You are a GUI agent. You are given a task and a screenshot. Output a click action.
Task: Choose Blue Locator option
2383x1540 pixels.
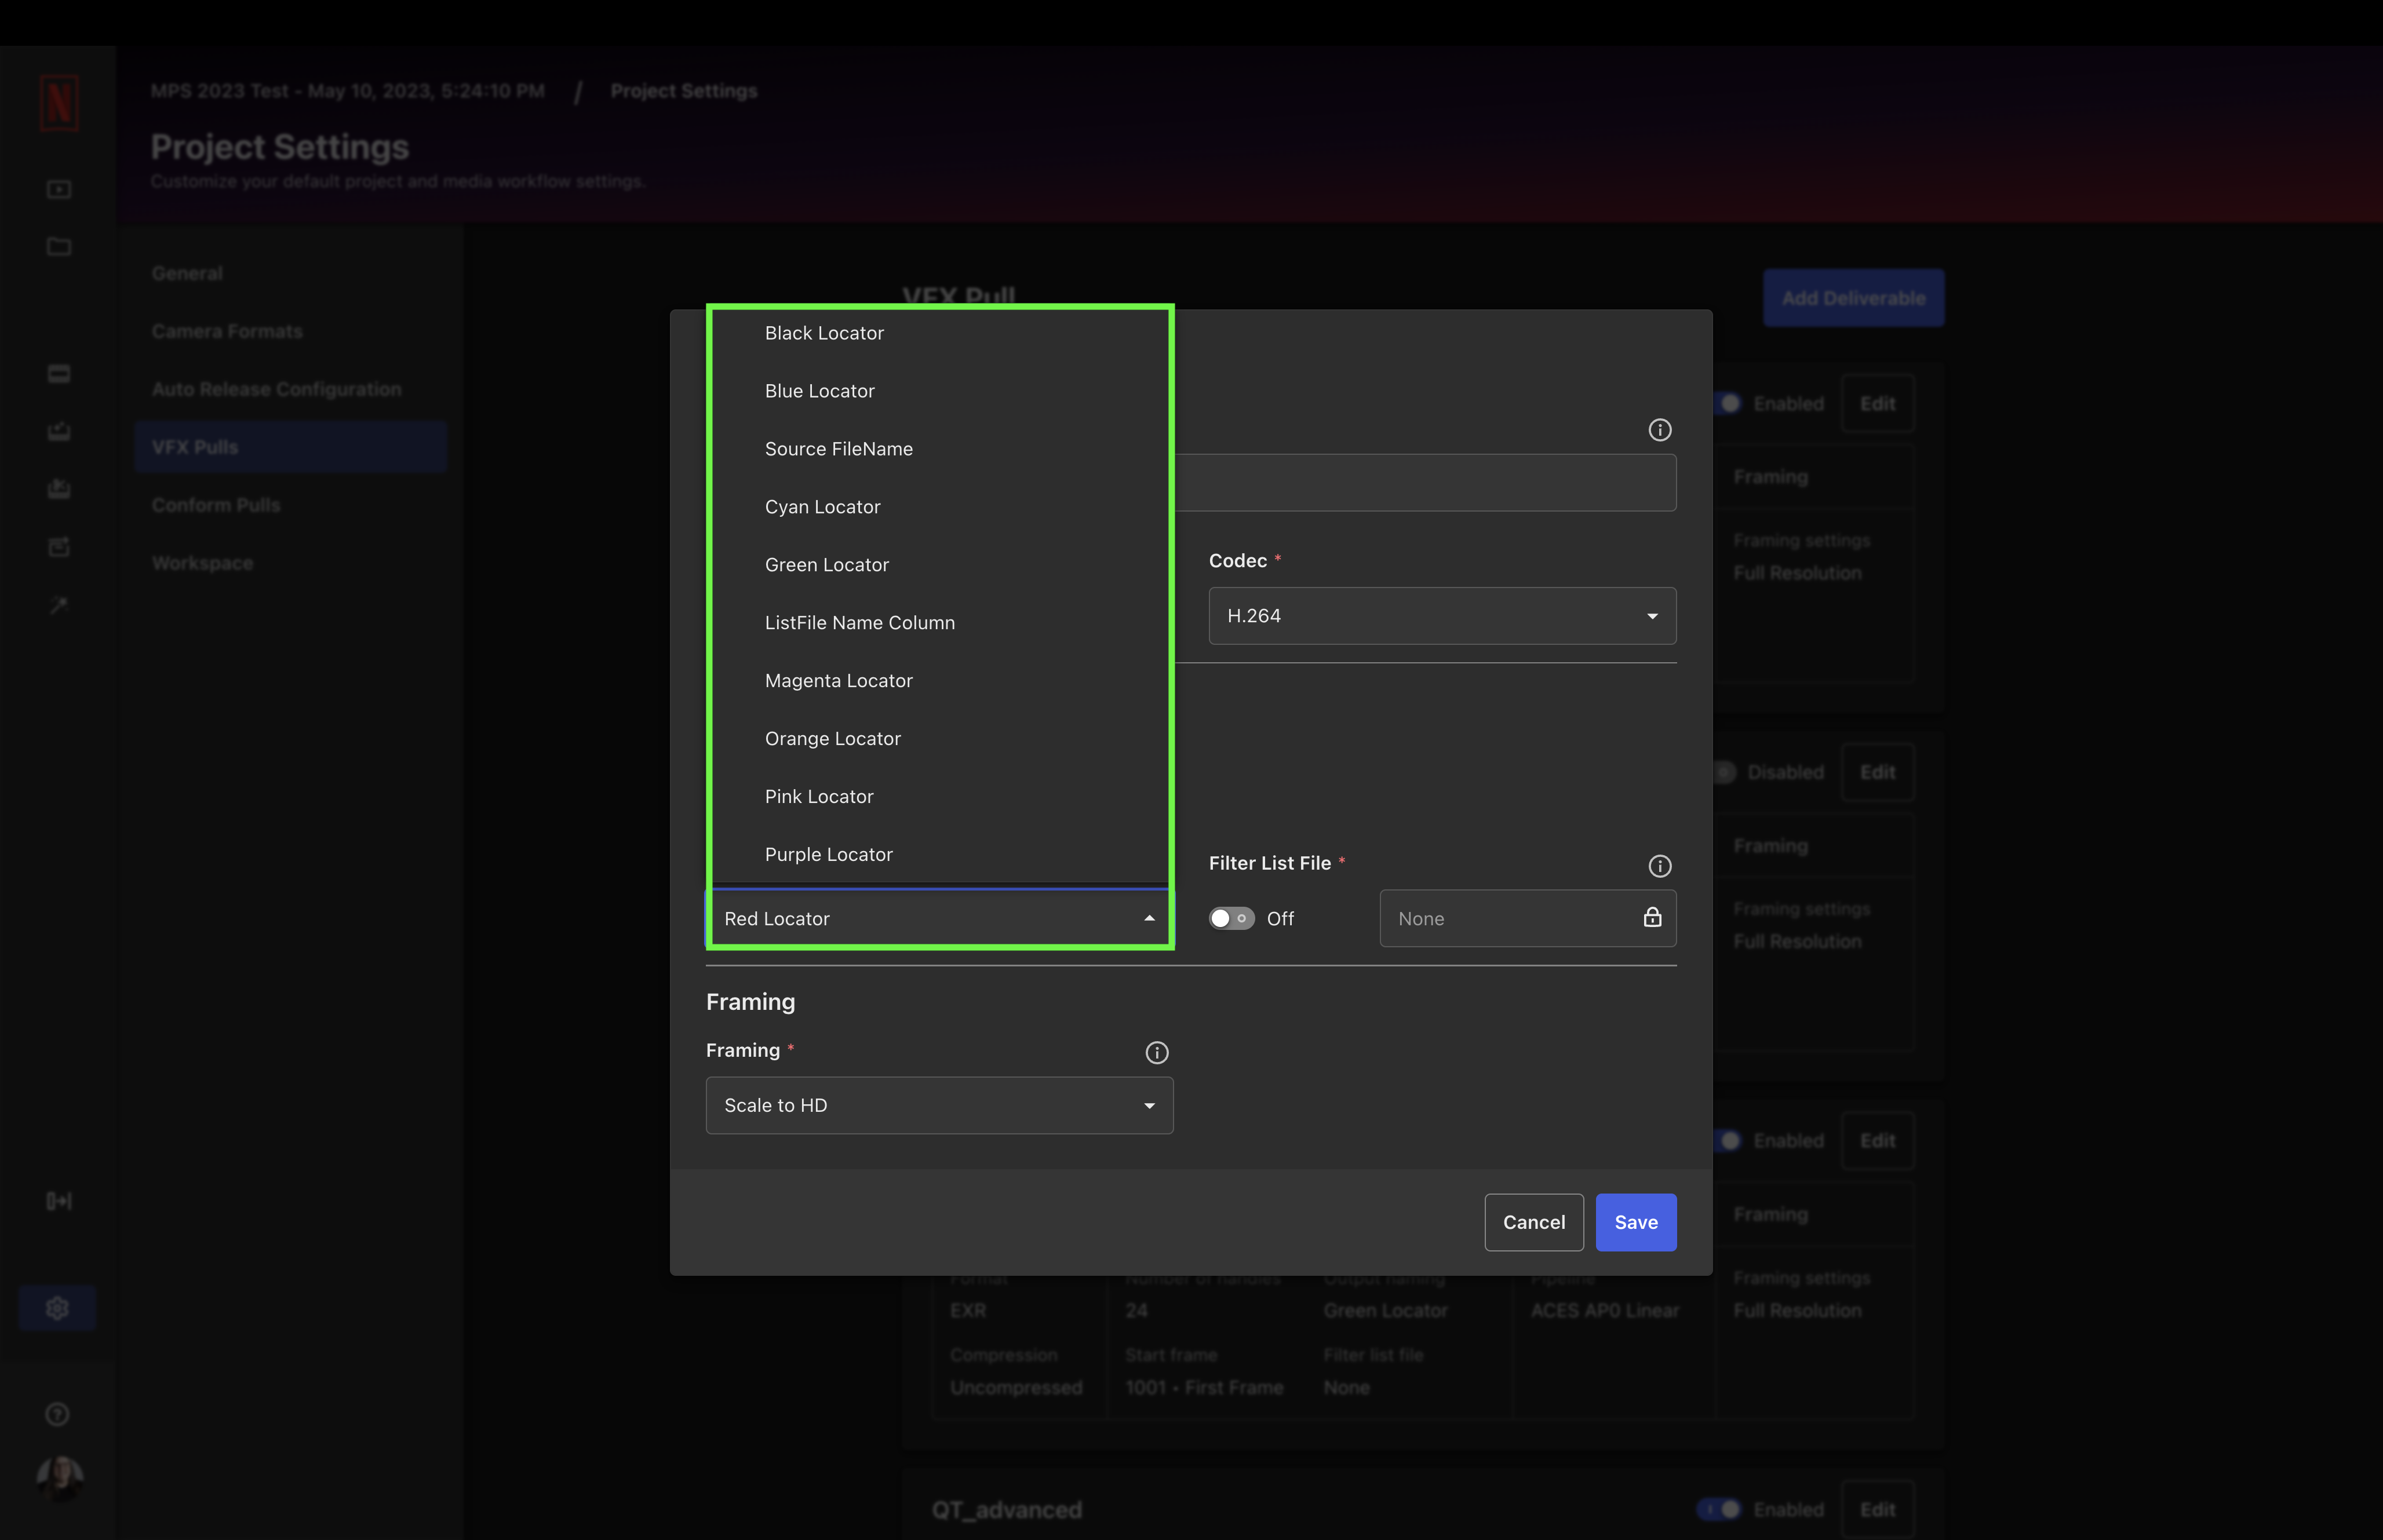point(939,391)
